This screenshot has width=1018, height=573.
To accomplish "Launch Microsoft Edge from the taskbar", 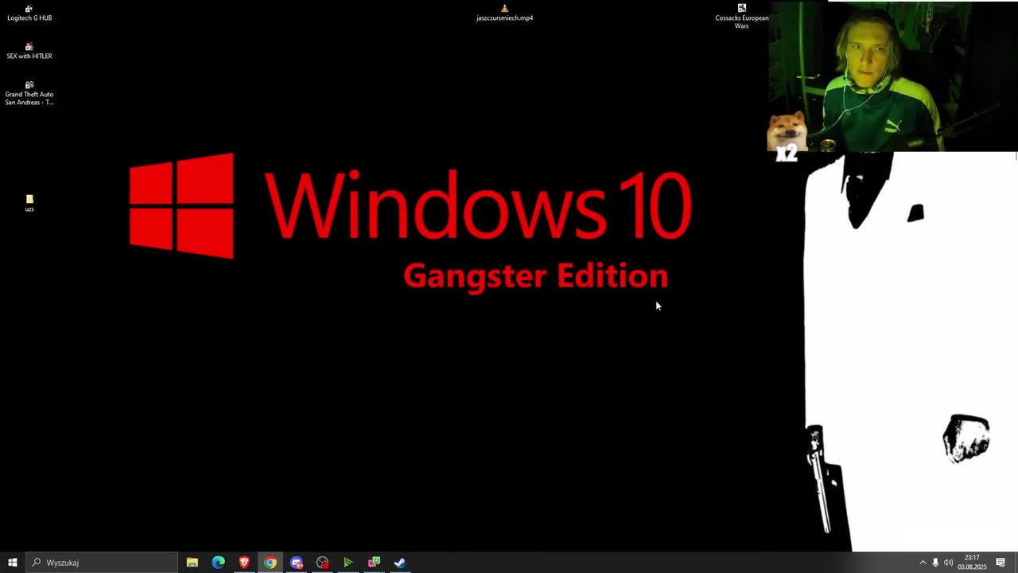I will coord(218,563).
